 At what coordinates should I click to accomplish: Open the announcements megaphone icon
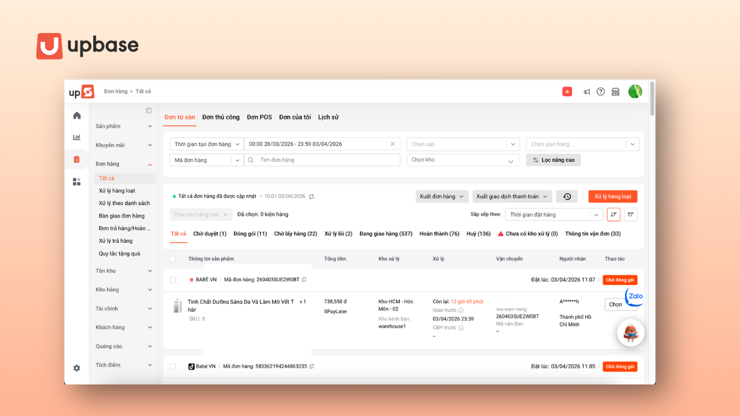pos(587,92)
